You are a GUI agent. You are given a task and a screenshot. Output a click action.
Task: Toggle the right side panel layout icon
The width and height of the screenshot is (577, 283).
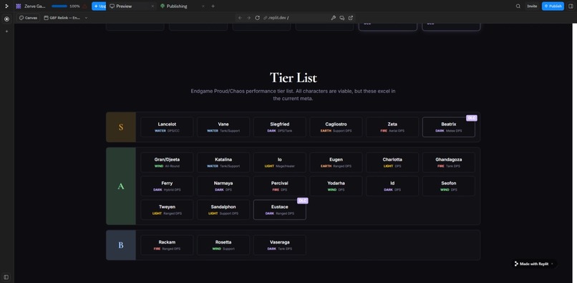click(571, 6)
